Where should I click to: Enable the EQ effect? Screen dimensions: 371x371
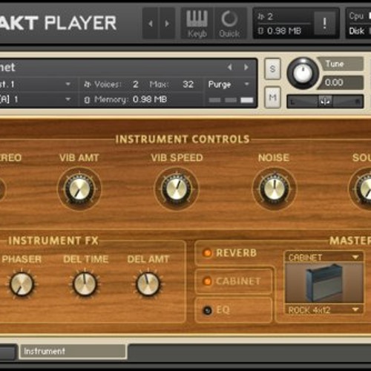point(207,310)
